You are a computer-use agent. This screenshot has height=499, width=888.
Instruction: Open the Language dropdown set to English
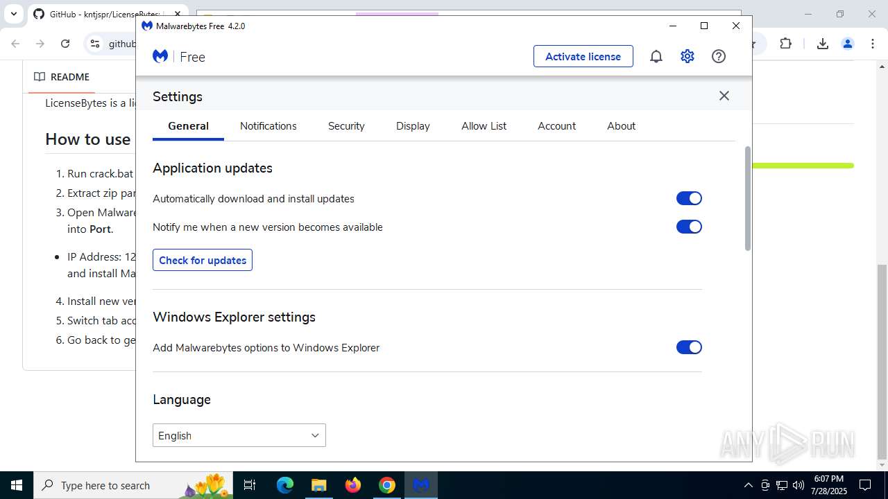(x=239, y=435)
